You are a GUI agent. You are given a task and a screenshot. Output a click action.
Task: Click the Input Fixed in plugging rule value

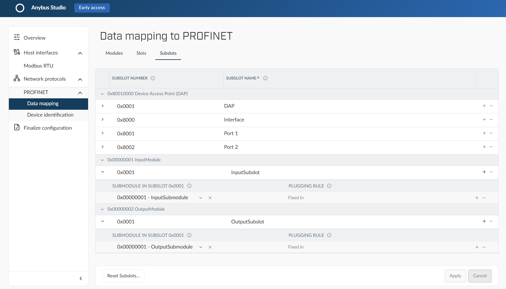click(296, 198)
